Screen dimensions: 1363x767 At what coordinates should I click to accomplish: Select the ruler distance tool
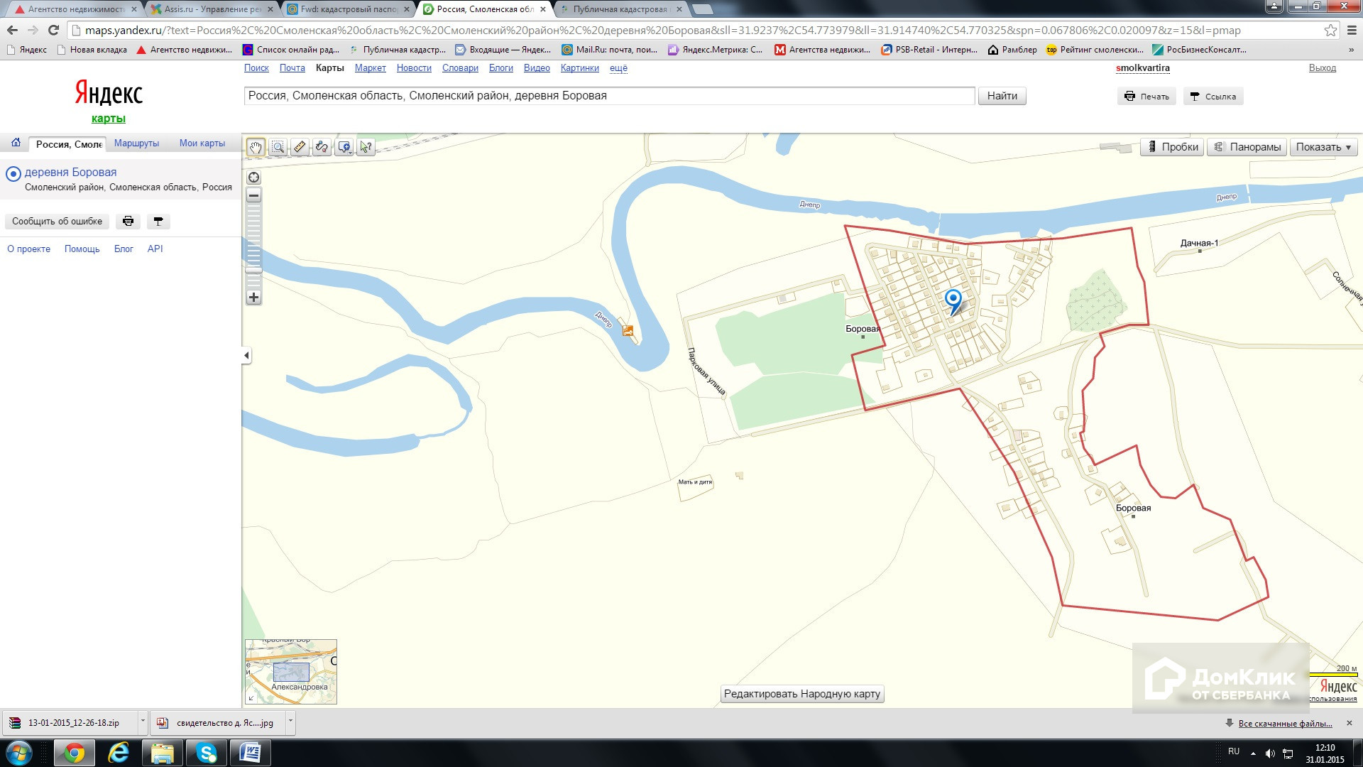[x=300, y=147]
